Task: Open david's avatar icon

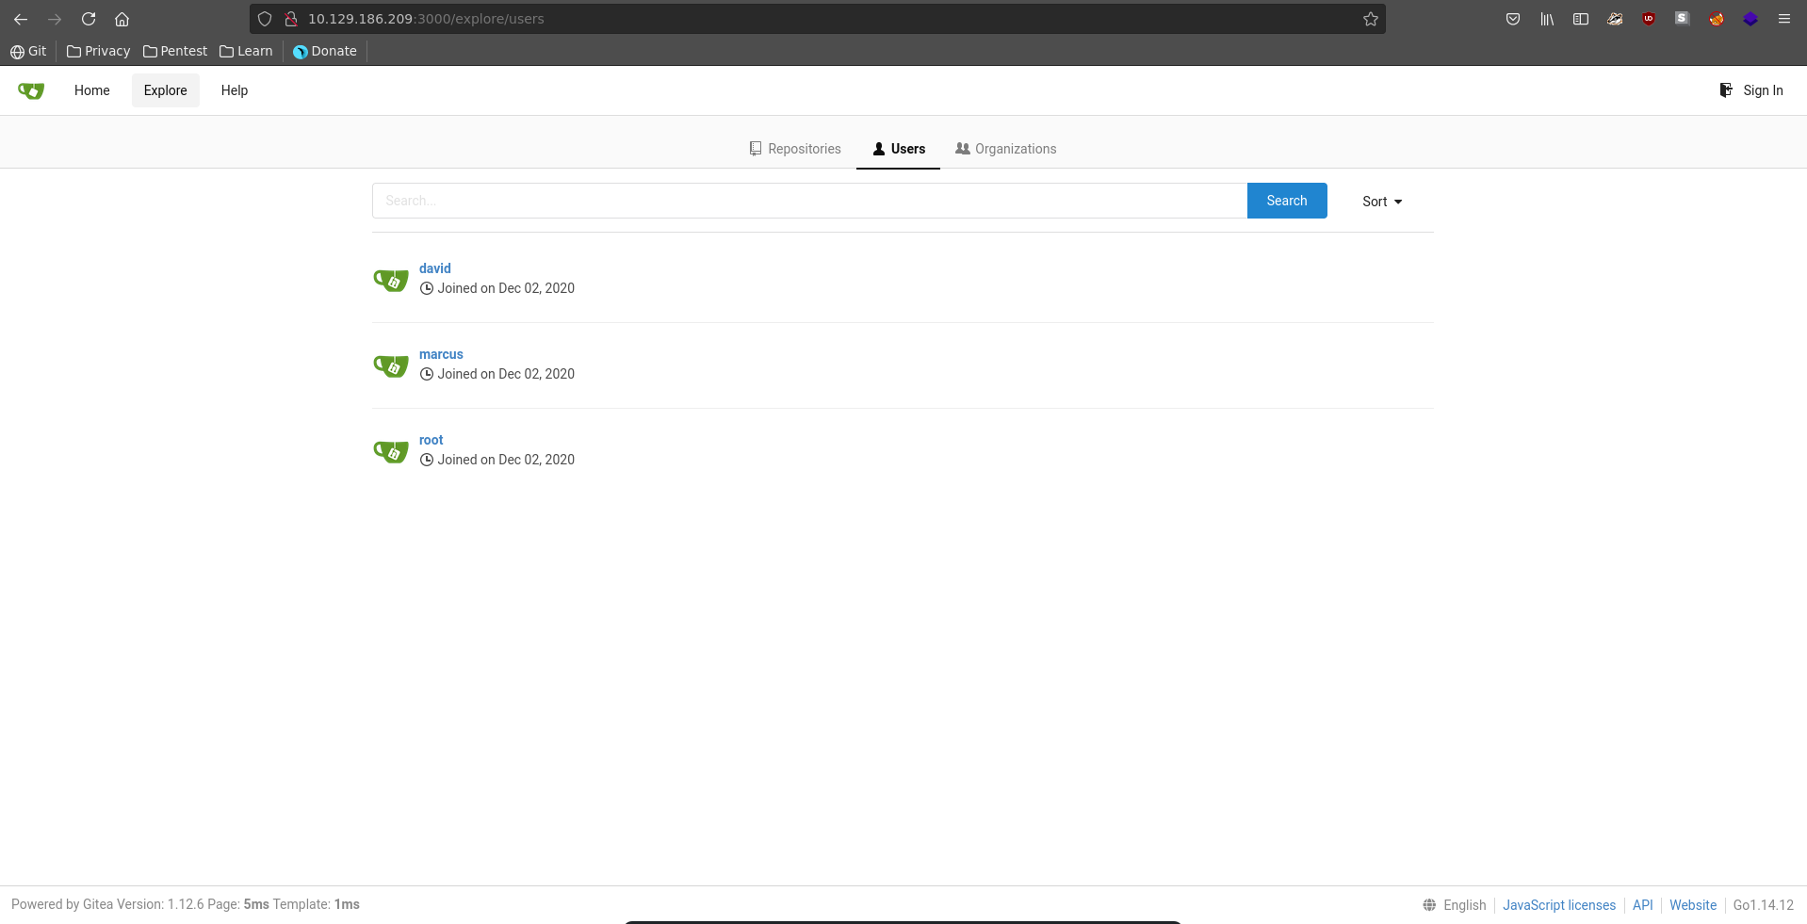Action: pos(391,280)
